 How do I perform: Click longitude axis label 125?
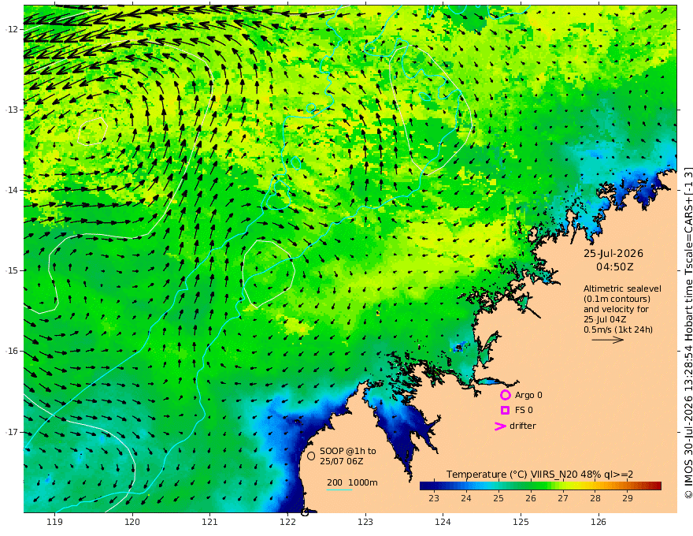tap(521, 523)
